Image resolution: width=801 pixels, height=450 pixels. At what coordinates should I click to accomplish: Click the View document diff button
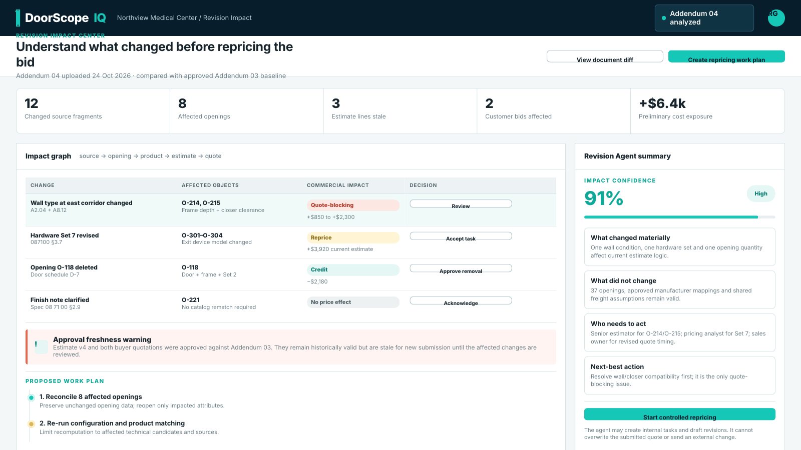[605, 56]
